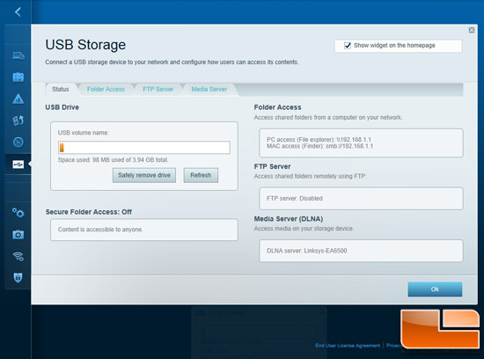Click the back arrow icon at top
Image resolution: width=484 pixels, height=359 pixels.
pyautogui.click(x=18, y=12)
